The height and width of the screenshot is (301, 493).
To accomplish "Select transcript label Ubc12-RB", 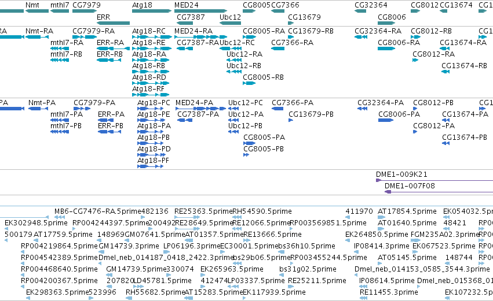I will pyautogui.click(x=244, y=66).
